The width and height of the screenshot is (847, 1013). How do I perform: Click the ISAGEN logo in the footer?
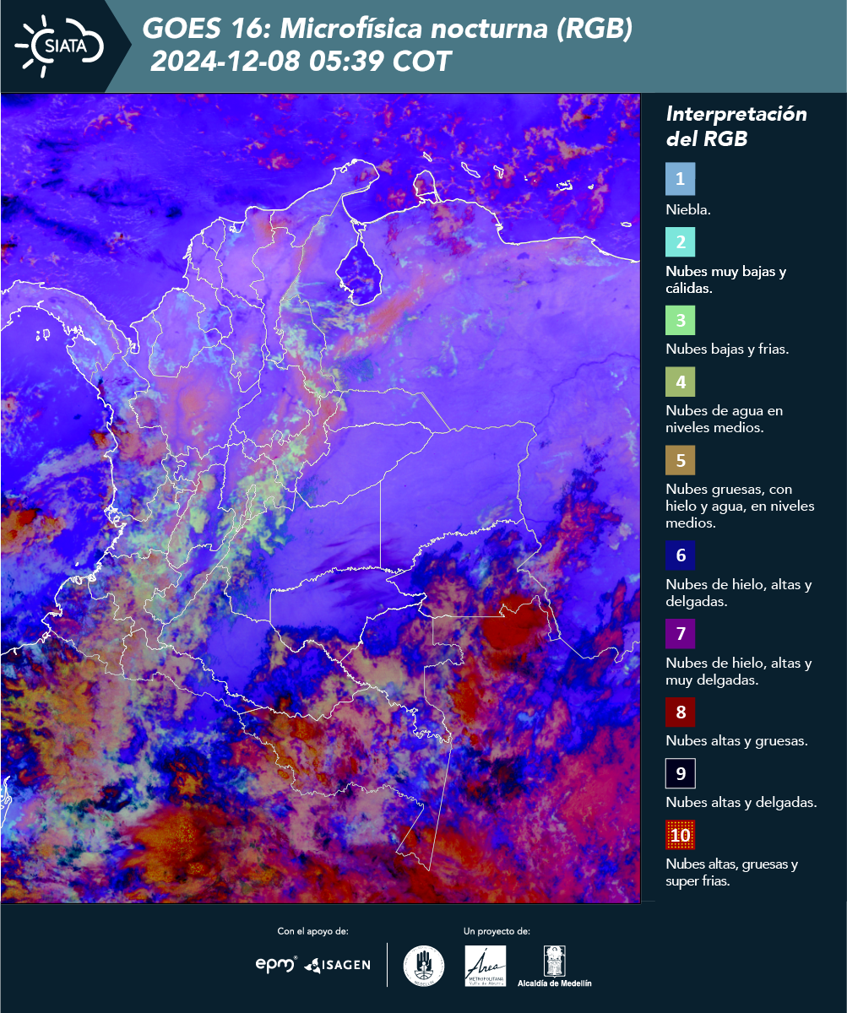(x=337, y=965)
